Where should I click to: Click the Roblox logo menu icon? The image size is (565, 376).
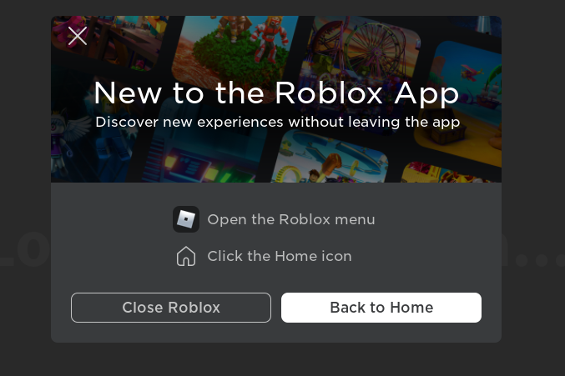tap(186, 219)
